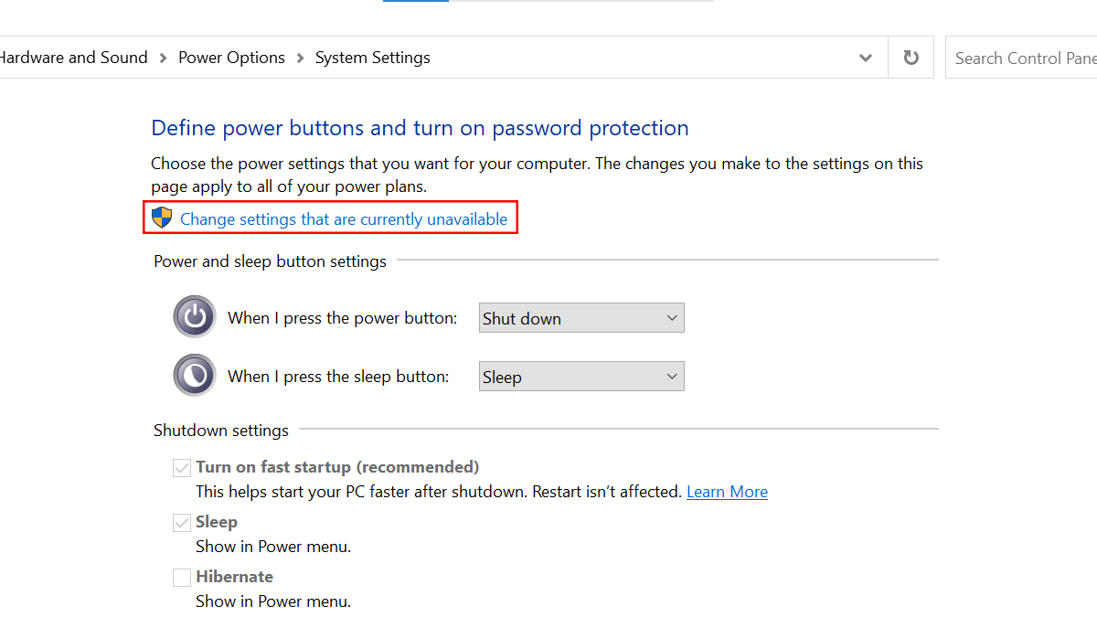Click the power button icon
This screenshot has height=617, width=1097.
click(x=195, y=316)
